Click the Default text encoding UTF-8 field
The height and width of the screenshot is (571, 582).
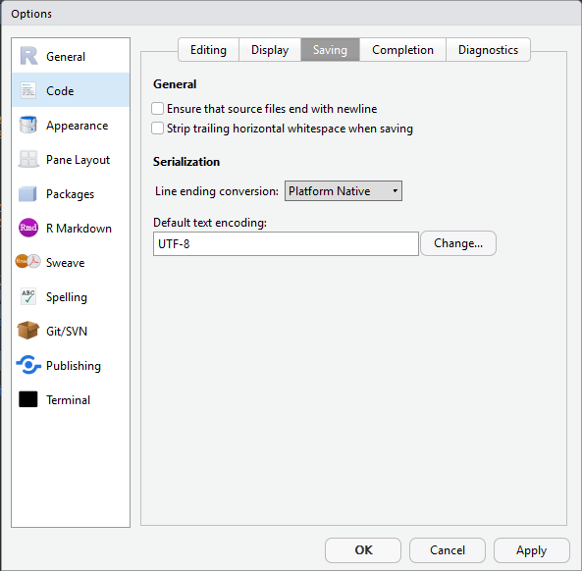click(x=286, y=243)
